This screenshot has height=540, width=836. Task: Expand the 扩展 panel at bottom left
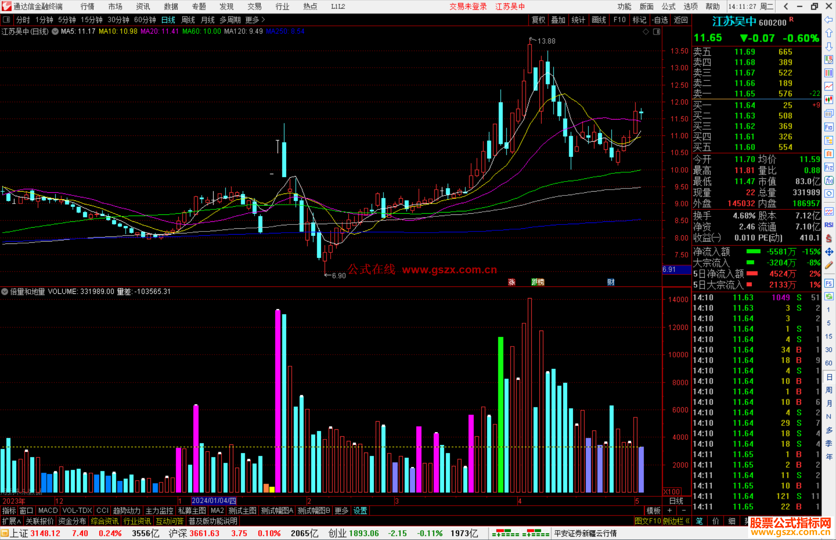tap(12, 521)
